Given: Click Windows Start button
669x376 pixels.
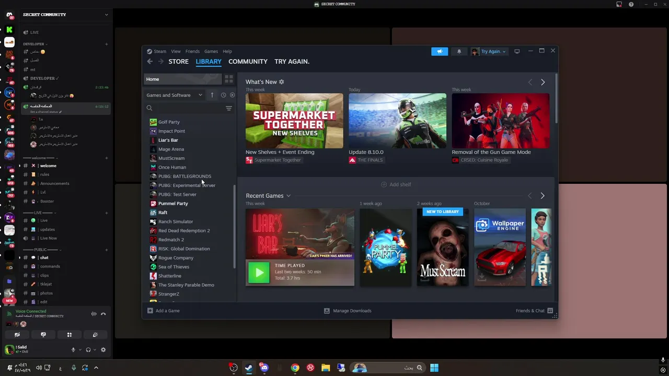Looking at the screenshot, I should click(x=434, y=368).
